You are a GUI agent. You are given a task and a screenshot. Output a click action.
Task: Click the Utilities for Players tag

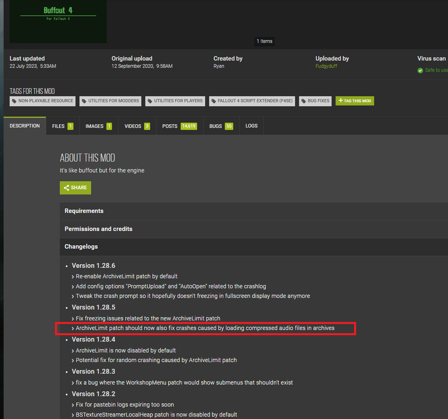pyautogui.click(x=175, y=101)
